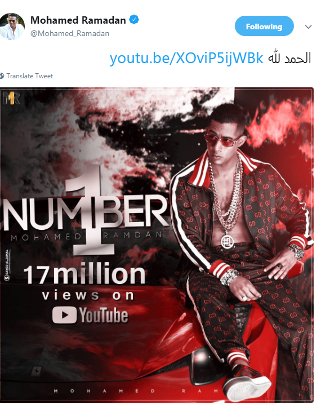Open the Mohamed Ramadan display name
This screenshot has height=409, width=330.
coord(78,20)
